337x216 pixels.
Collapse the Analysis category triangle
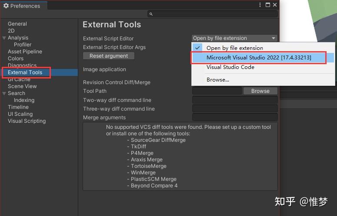click(x=4, y=38)
